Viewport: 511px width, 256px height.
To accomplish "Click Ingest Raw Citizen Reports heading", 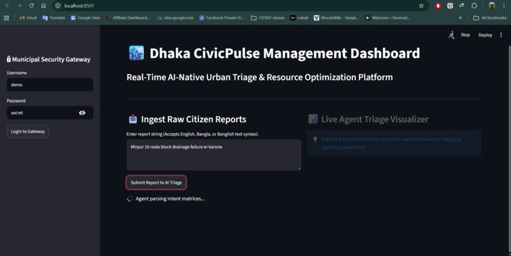I will (193, 119).
